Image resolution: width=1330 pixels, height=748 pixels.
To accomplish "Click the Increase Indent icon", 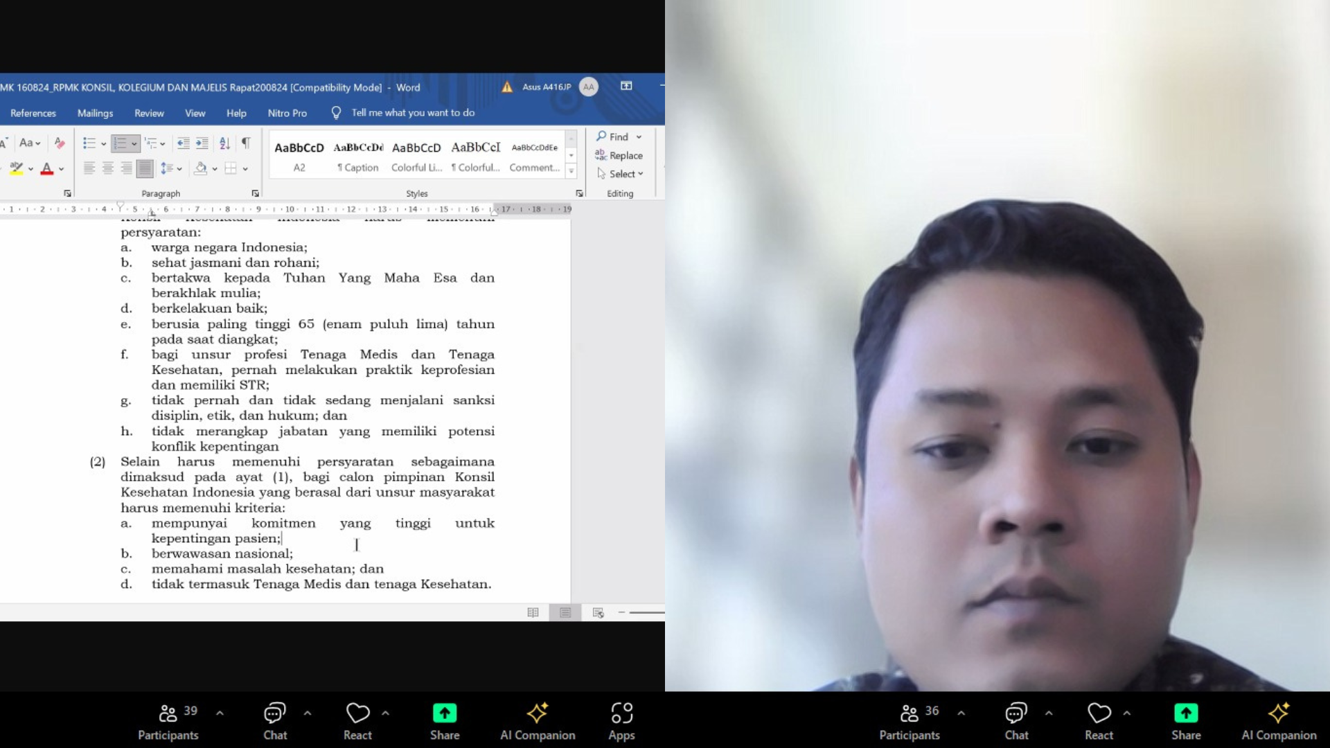I will [202, 143].
